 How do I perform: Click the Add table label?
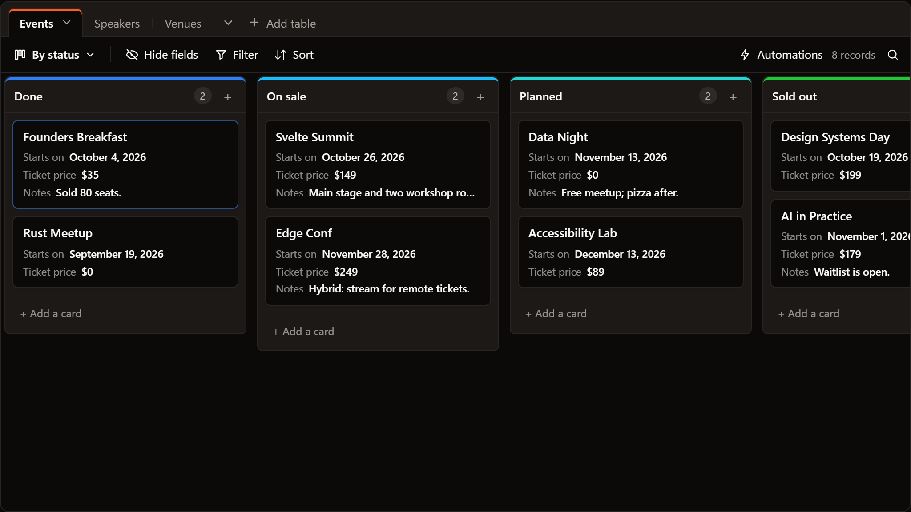point(291,24)
